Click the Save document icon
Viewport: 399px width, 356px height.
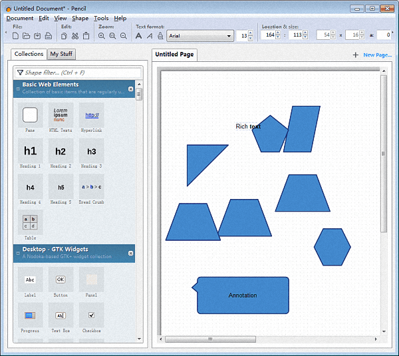click(x=37, y=36)
